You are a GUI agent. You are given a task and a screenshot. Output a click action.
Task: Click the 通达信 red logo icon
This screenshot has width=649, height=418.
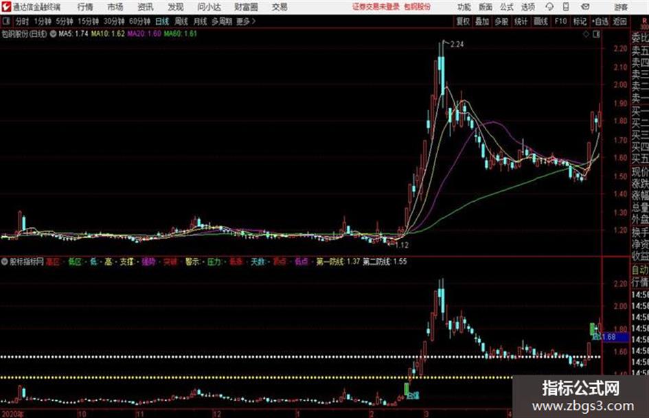[x=5, y=7]
